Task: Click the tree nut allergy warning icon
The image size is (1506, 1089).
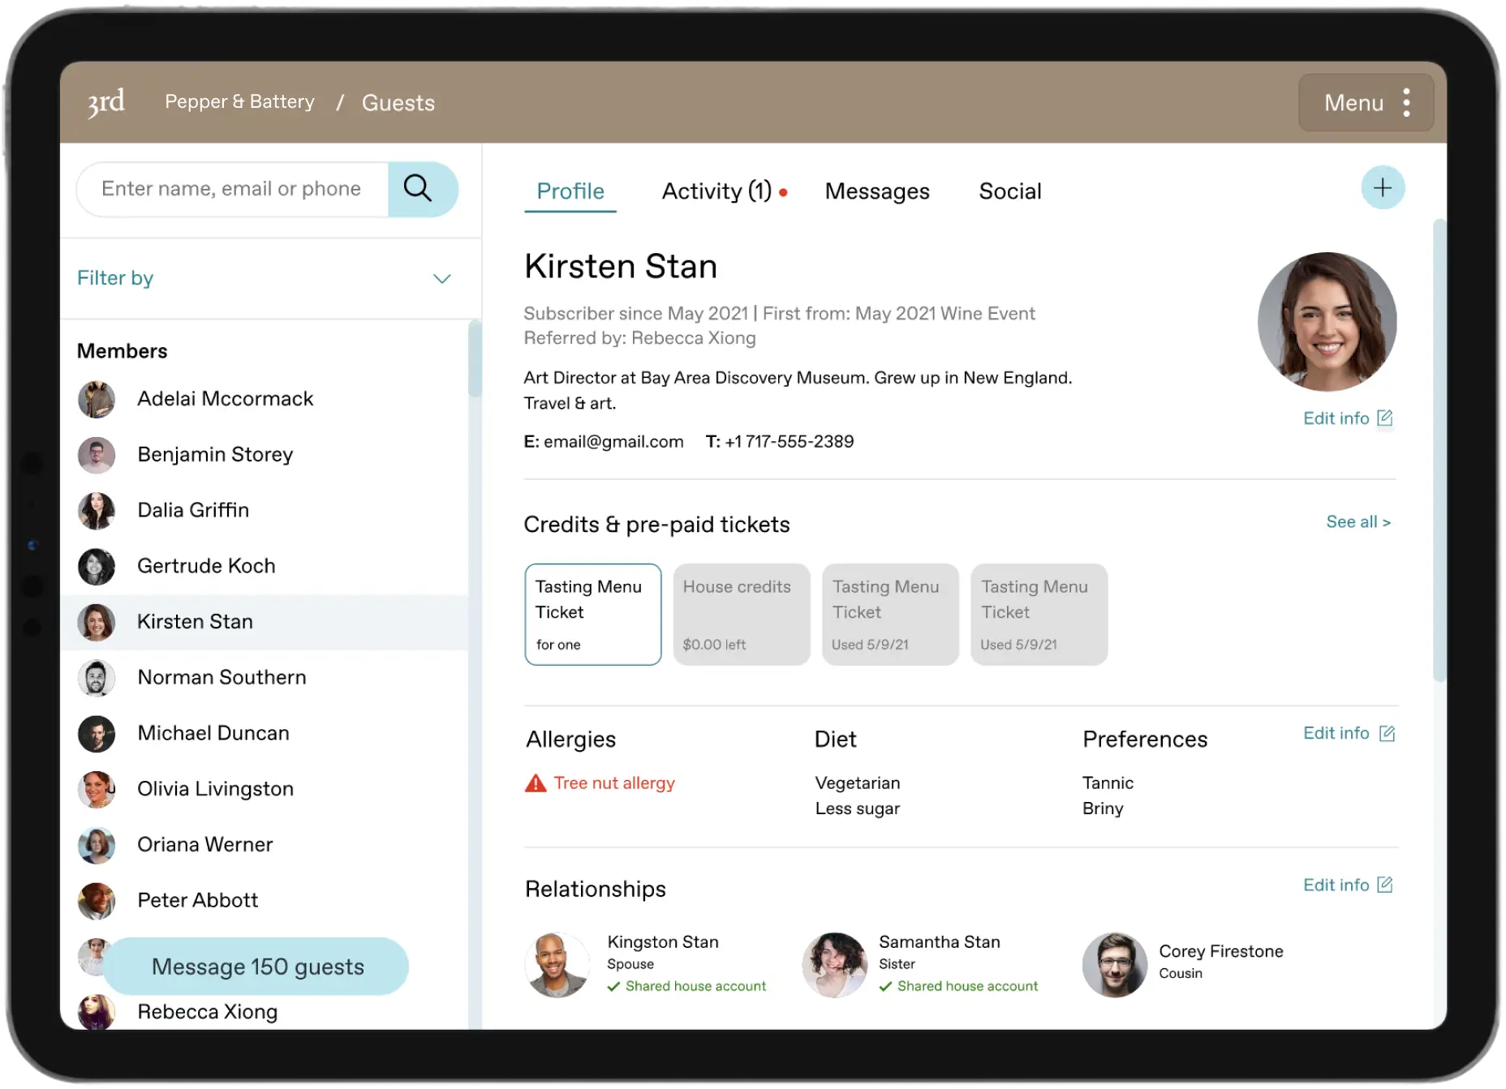Action: coord(535,782)
